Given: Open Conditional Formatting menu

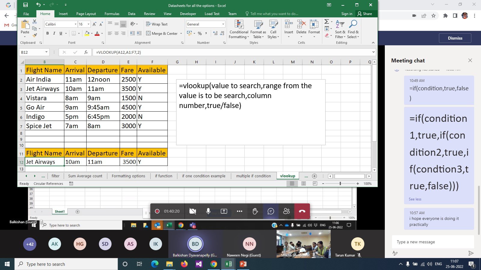Looking at the screenshot, I should (x=239, y=29).
